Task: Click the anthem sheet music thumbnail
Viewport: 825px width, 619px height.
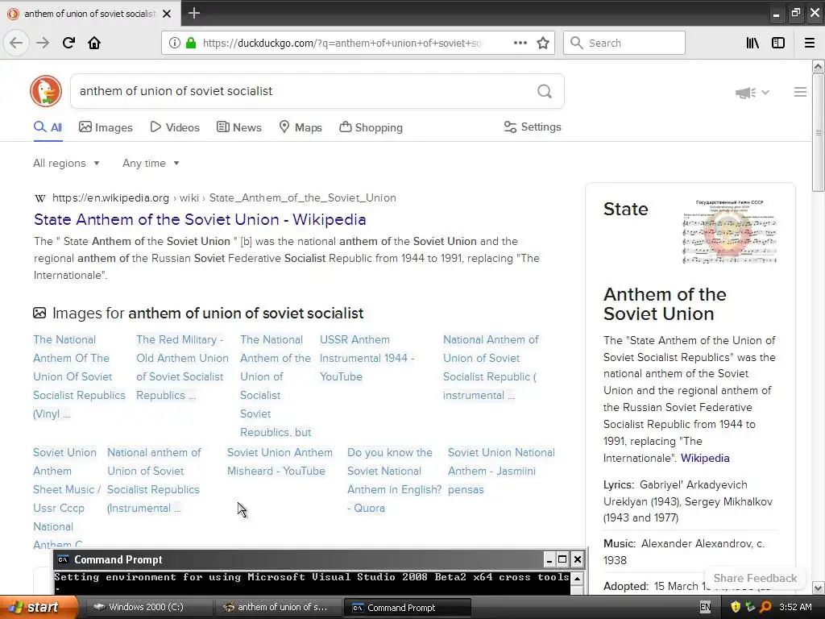Action: pyautogui.click(x=729, y=231)
